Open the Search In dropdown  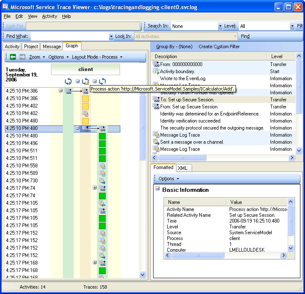tap(220, 26)
